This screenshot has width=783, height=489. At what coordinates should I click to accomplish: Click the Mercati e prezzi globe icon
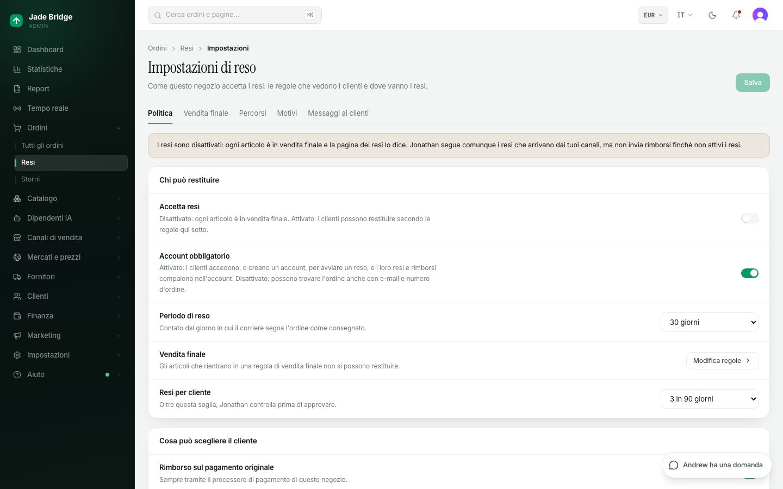(17, 257)
